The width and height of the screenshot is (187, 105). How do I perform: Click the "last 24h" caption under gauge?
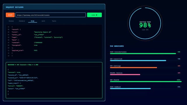click(145, 30)
